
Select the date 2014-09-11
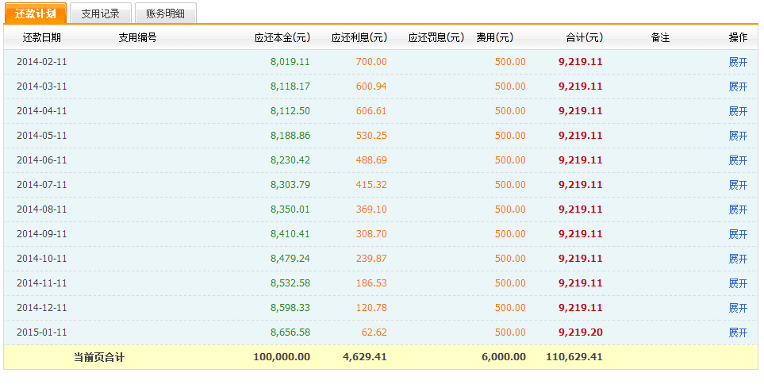click(42, 234)
